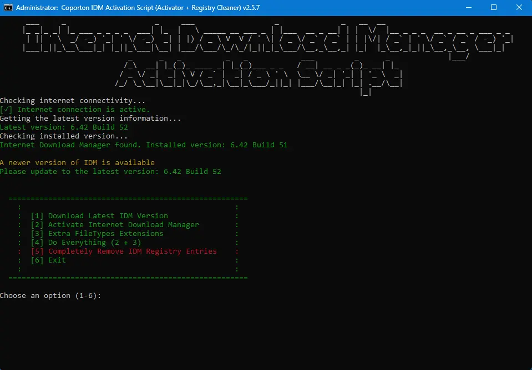Click menu line '[3] Extra FileTypes Extensions'
The width and height of the screenshot is (532, 370).
coord(97,233)
